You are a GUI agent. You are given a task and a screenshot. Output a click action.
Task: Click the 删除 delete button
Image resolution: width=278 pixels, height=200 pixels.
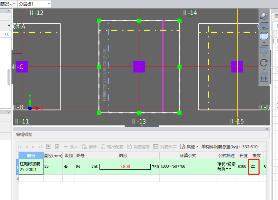(89, 147)
